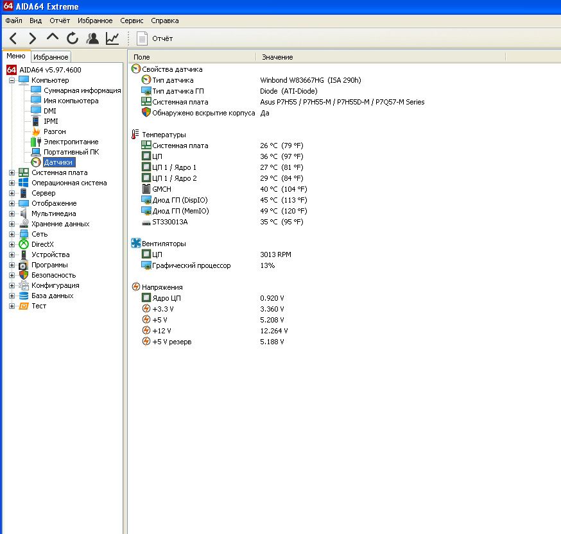Select the Меню tab
Viewport: 561px width, 534px height.
coord(16,56)
